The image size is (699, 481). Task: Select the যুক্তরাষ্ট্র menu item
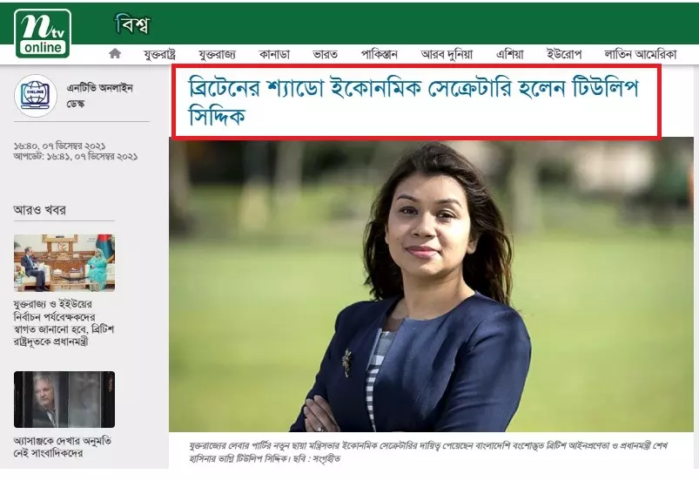(x=165, y=54)
